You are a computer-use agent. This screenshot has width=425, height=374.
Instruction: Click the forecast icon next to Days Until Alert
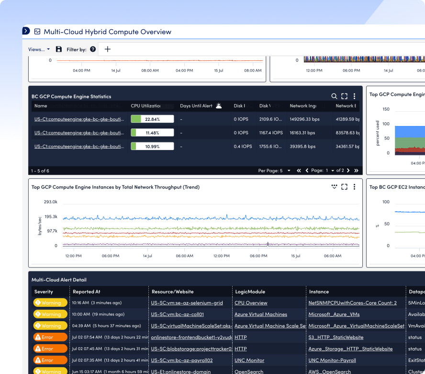point(219,105)
